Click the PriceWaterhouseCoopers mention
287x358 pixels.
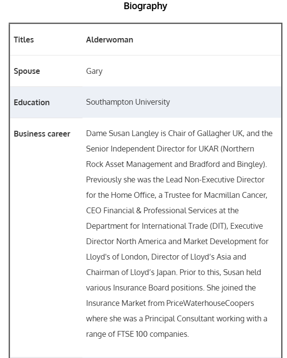[210, 303]
